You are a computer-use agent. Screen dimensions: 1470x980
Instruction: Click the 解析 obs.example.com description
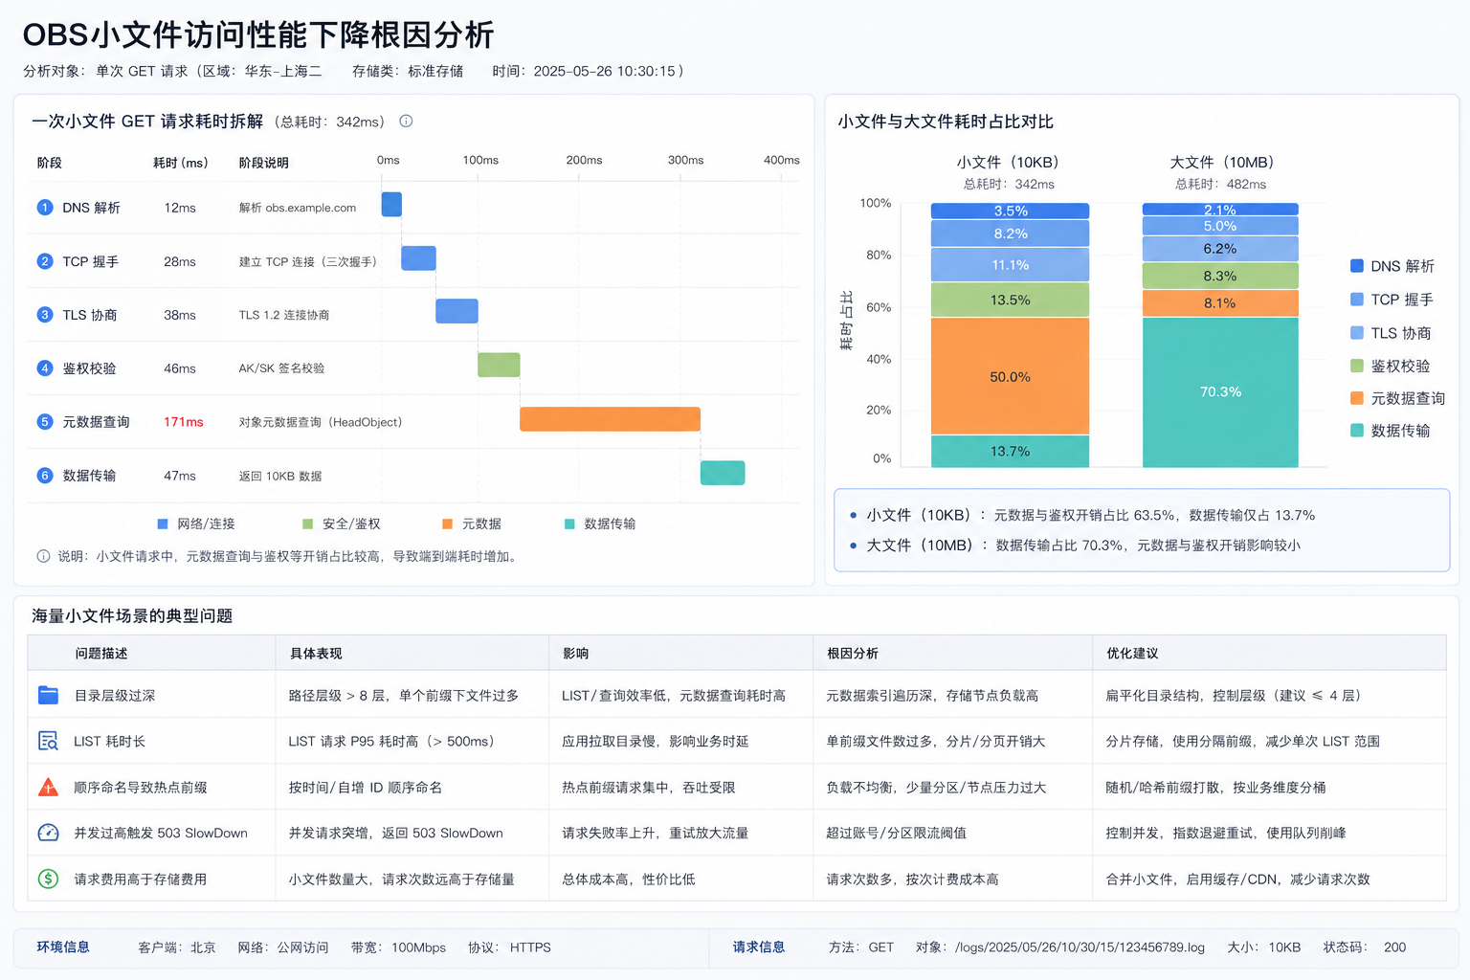tap(298, 208)
